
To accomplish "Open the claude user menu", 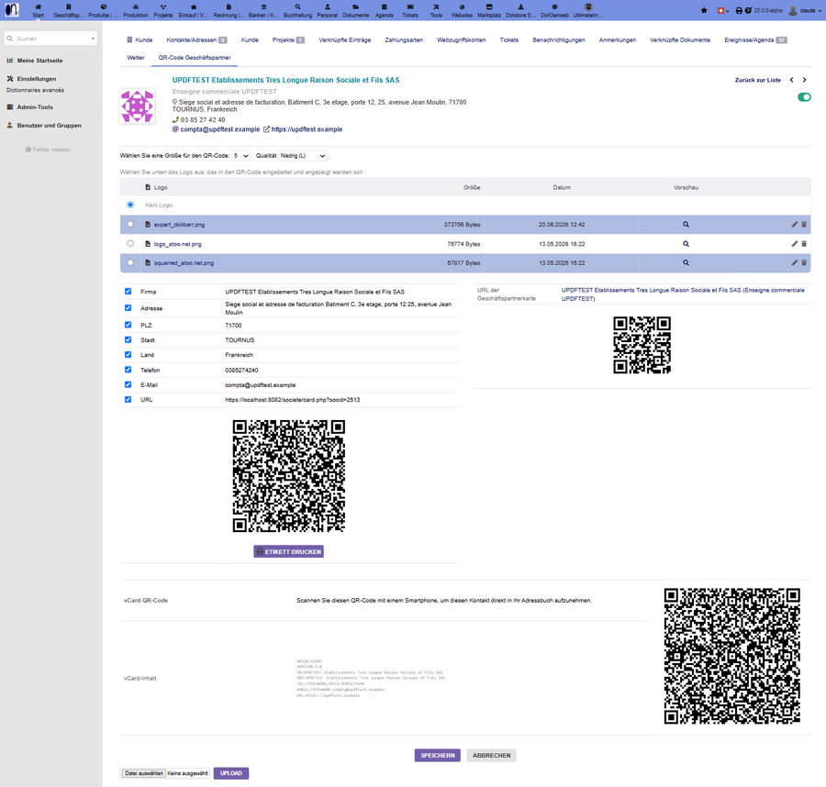I will point(805,10).
